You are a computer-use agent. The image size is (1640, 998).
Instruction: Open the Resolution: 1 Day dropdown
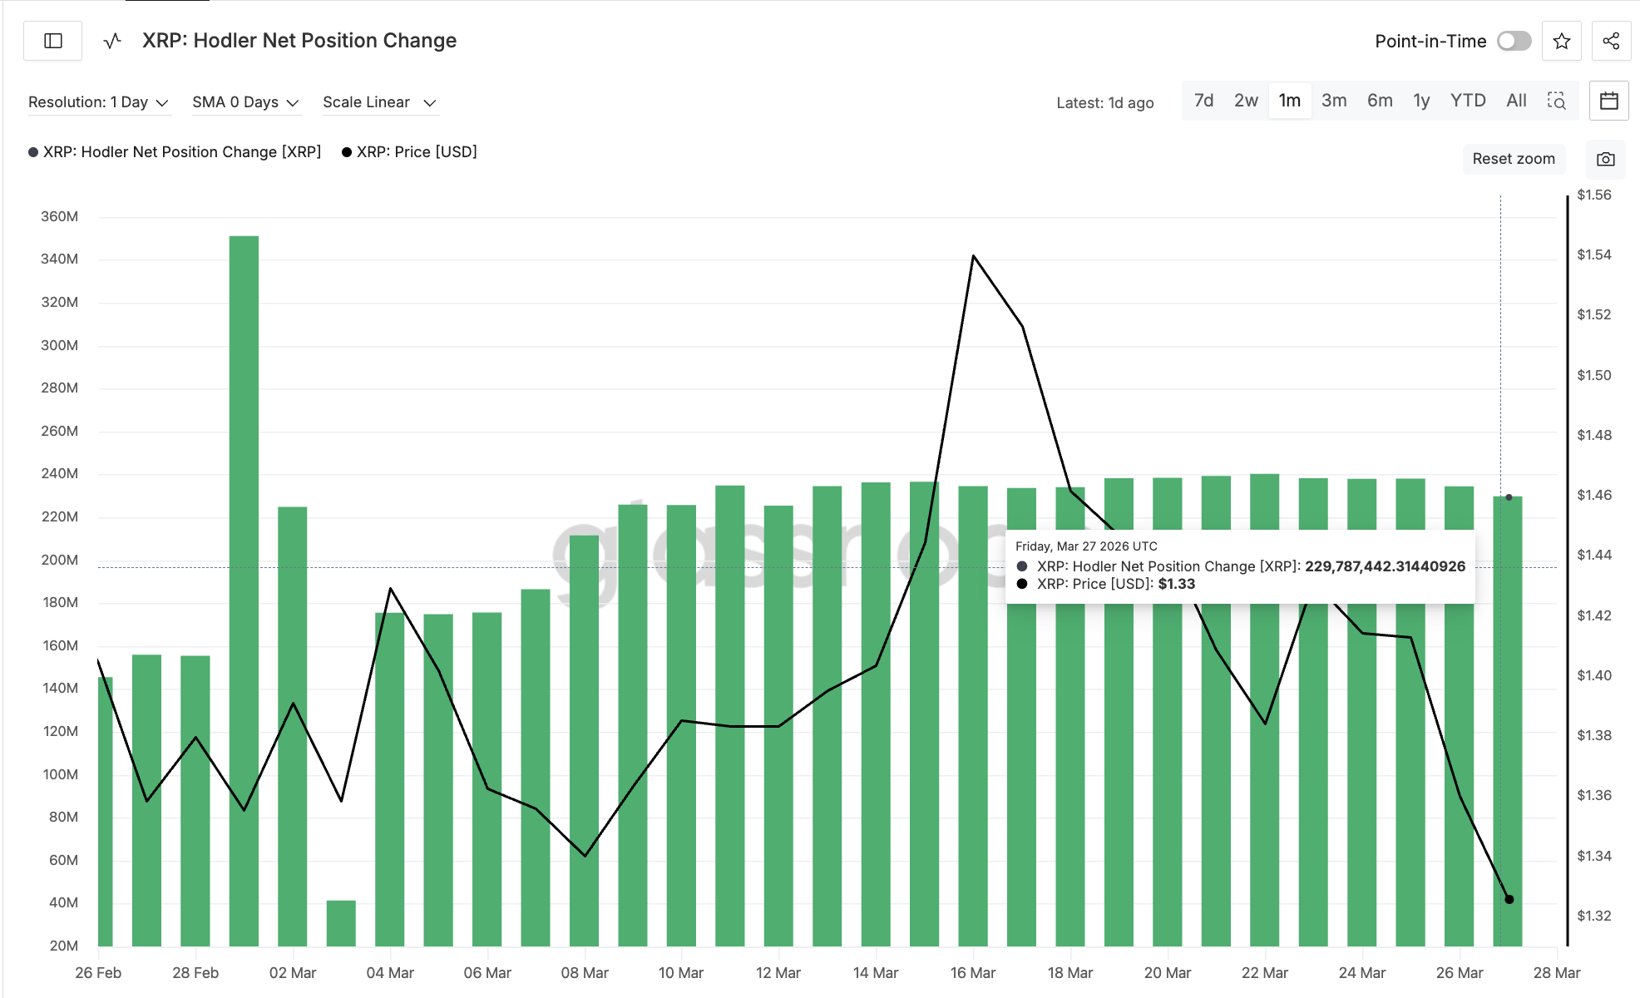pos(98,101)
